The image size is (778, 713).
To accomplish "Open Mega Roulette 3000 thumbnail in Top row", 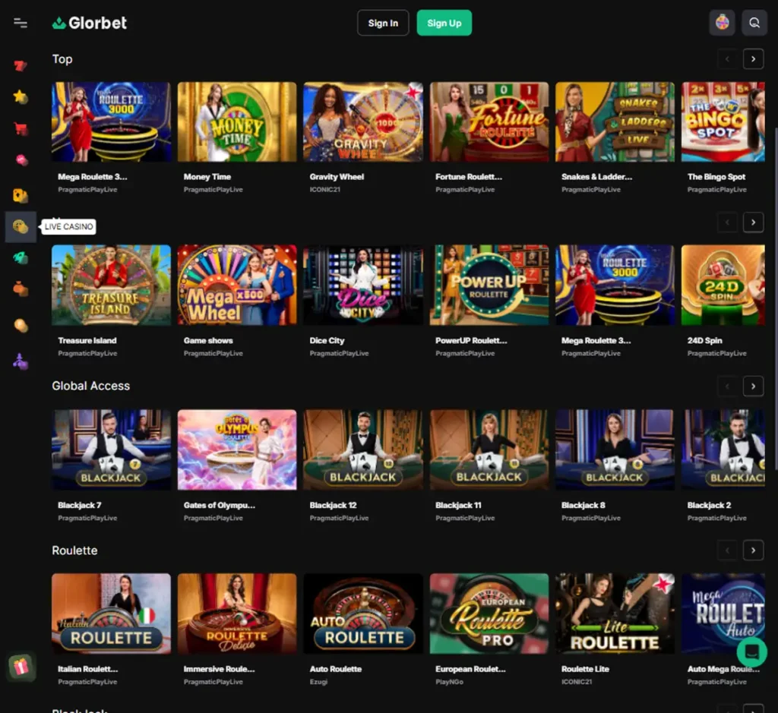I will click(x=111, y=121).
